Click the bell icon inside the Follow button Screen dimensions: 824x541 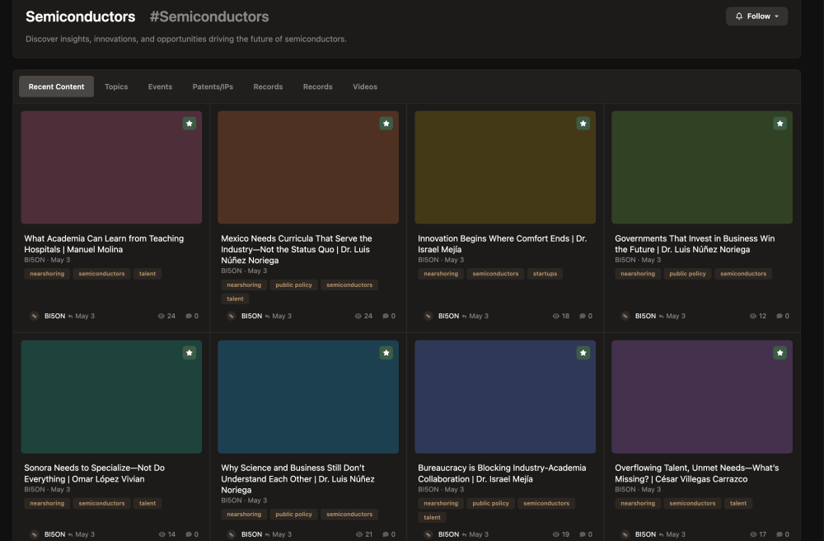point(738,16)
